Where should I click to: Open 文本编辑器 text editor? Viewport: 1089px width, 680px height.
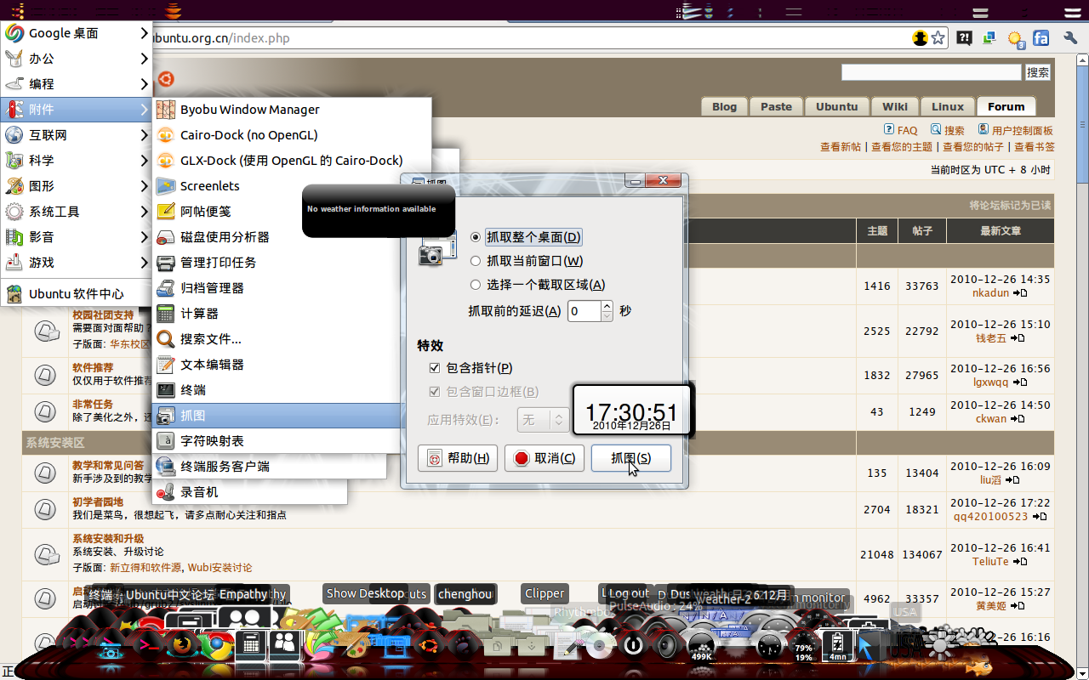click(277, 365)
